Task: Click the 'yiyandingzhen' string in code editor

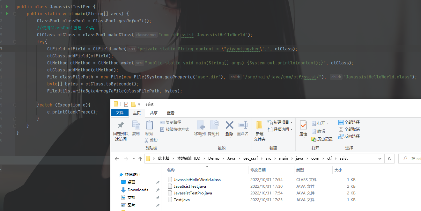Action: [x=243, y=49]
